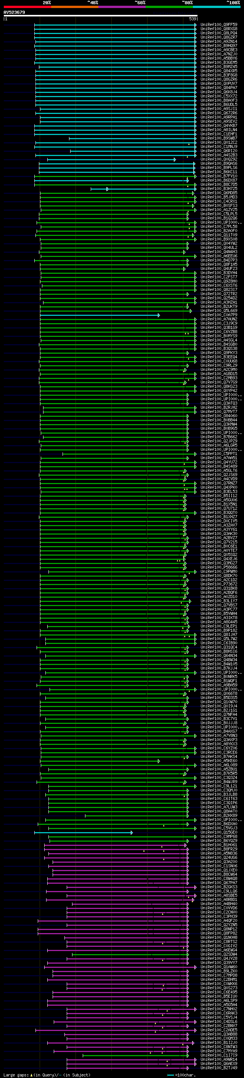Select the UniRef100_Q0PUV7 label
This screenshot has height=1078, width=244.
219,84
